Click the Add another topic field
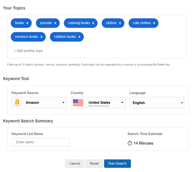Image resolution: width=192 pixels, height=172 pixels. (x=29, y=51)
